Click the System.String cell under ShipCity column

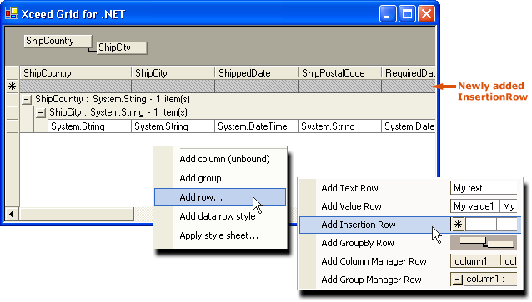(x=173, y=126)
